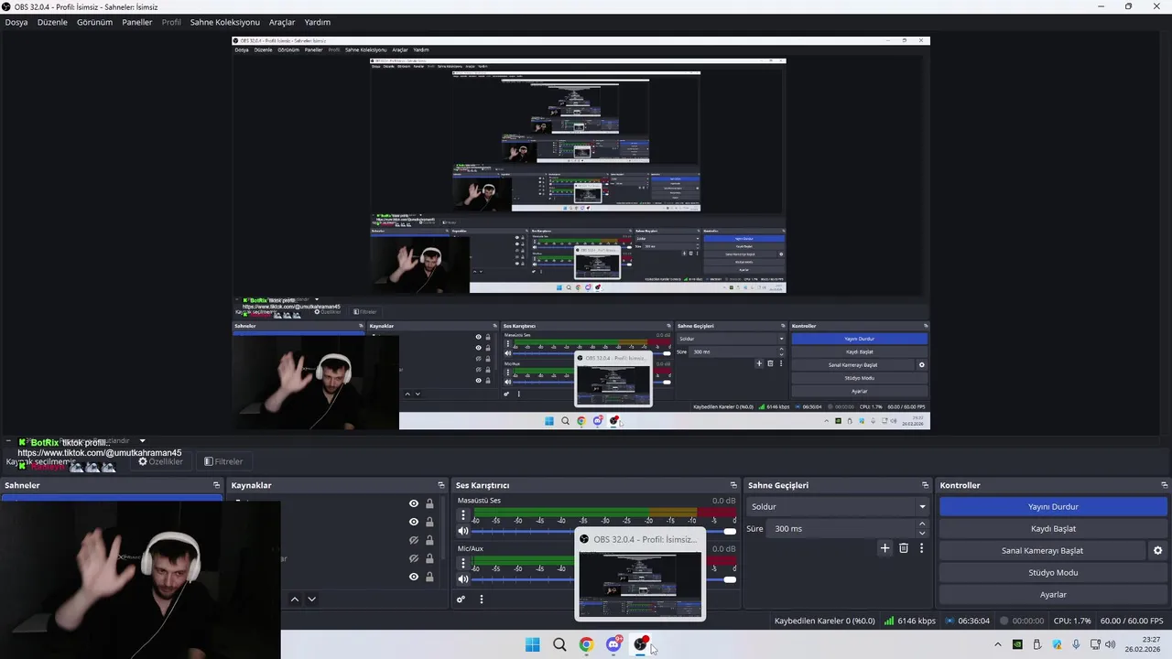Click the Özellikler gear button
Image resolution: width=1172 pixels, height=659 pixels.
[160, 461]
